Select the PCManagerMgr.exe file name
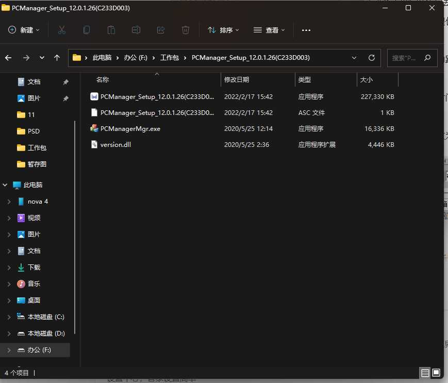This screenshot has width=448, height=383. pyautogui.click(x=130, y=129)
